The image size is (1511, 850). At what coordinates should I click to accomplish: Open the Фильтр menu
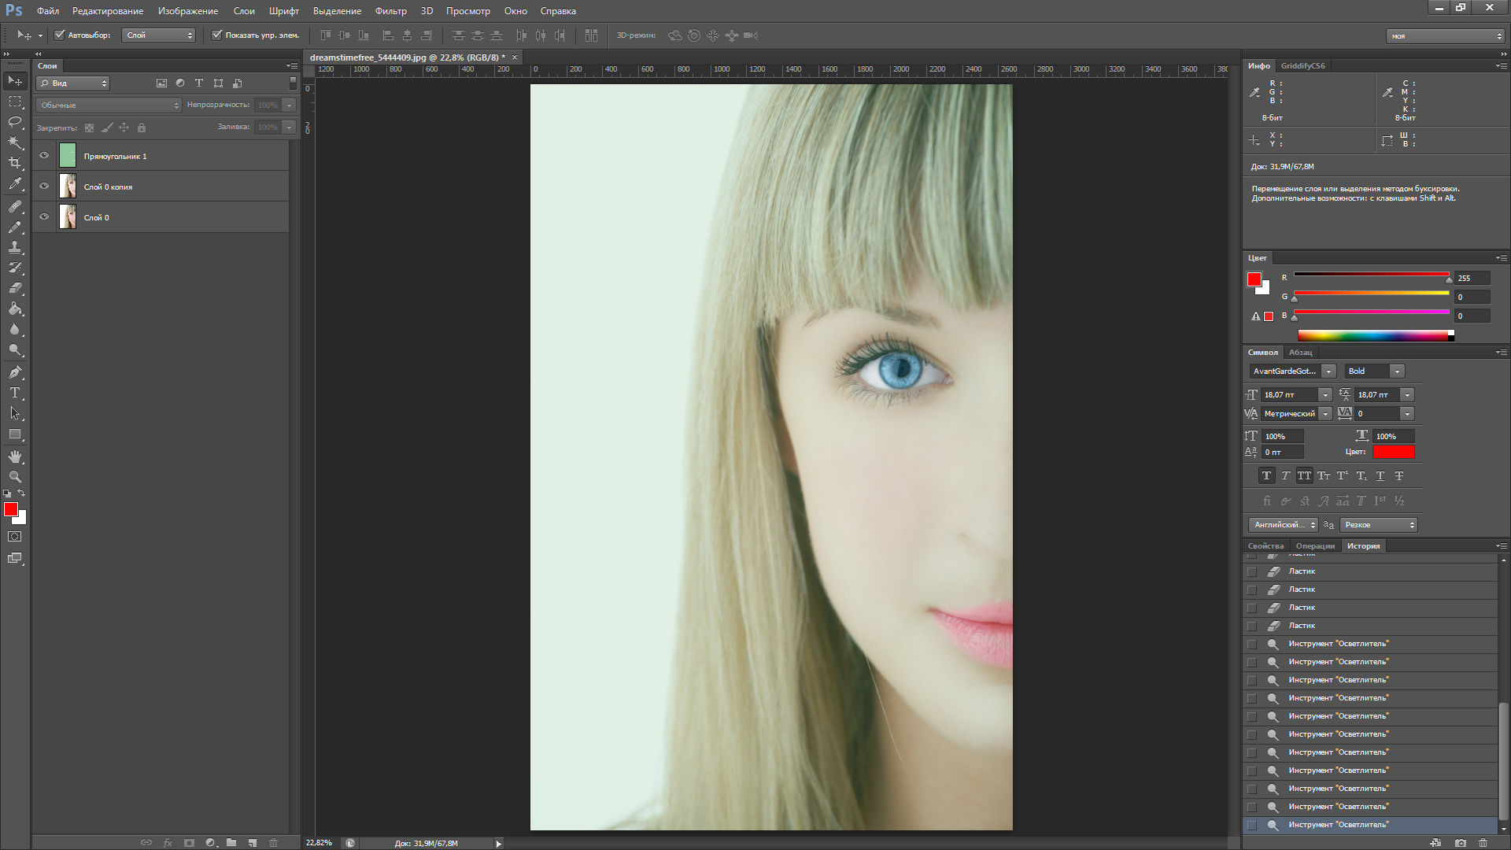click(x=391, y=11)
